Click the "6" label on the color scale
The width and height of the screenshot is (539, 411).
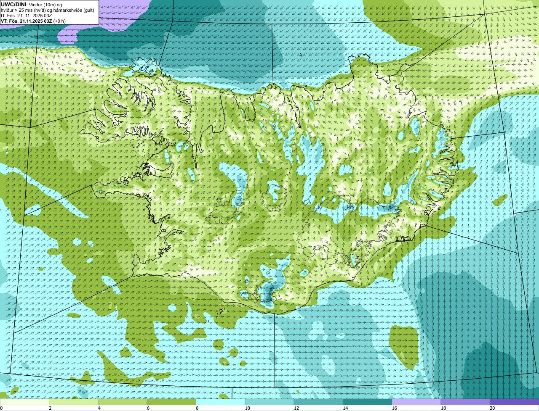pos(148,408)
